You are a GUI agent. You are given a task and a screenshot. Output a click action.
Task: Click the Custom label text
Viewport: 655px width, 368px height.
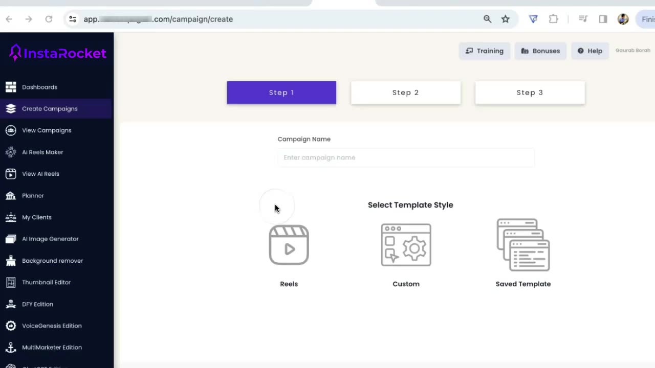tap(406, 284)
